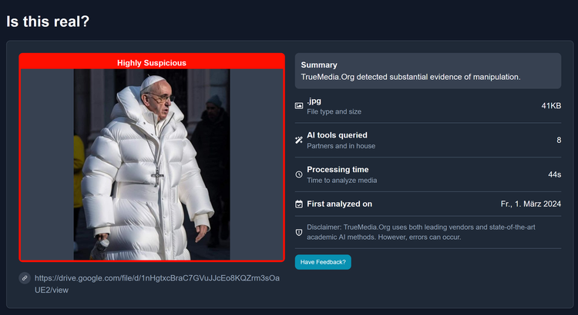Viewport: 578px width, 315px height.
Task: Click the clock icon beside Processing time
Action: click(299, 174)
